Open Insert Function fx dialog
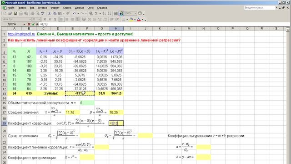The width and height of the screenshot is (291, 164). coord(37,24)
